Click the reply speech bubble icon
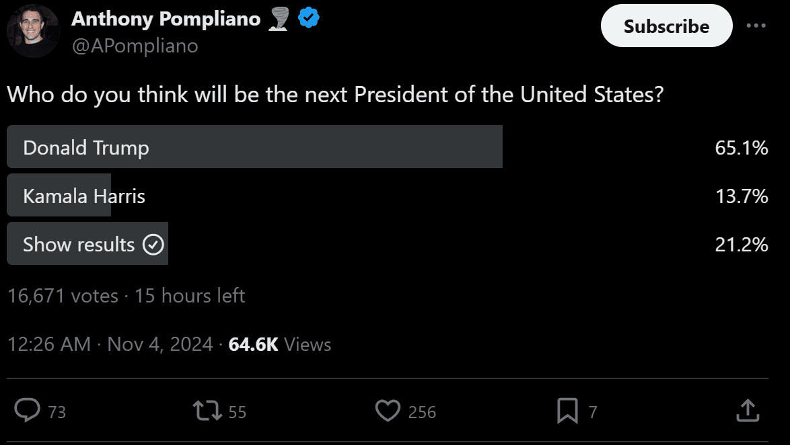This screenshot has height=445, width=790. pos(28,411)
